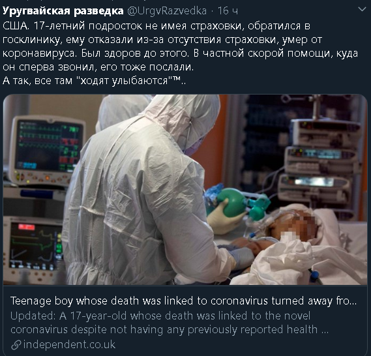Image resolution: width=371 pixels, height=356 pixels.
Task: Click the 'Updated: A 17-year-old' card description
Action: (x=170, y=323)
